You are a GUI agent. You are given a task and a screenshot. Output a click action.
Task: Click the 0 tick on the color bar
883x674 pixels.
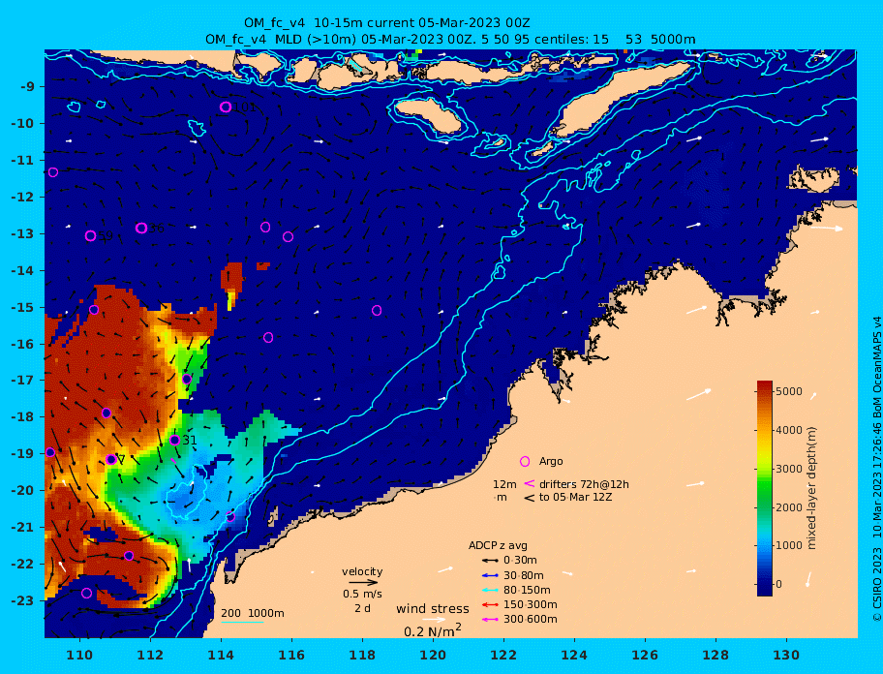tap(778, 584)
